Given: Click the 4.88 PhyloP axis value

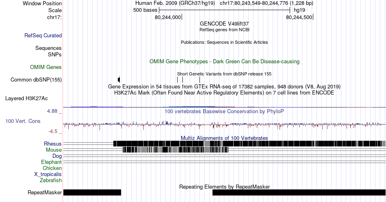Looking at the screenshot, I should click(x=52, y=111).
